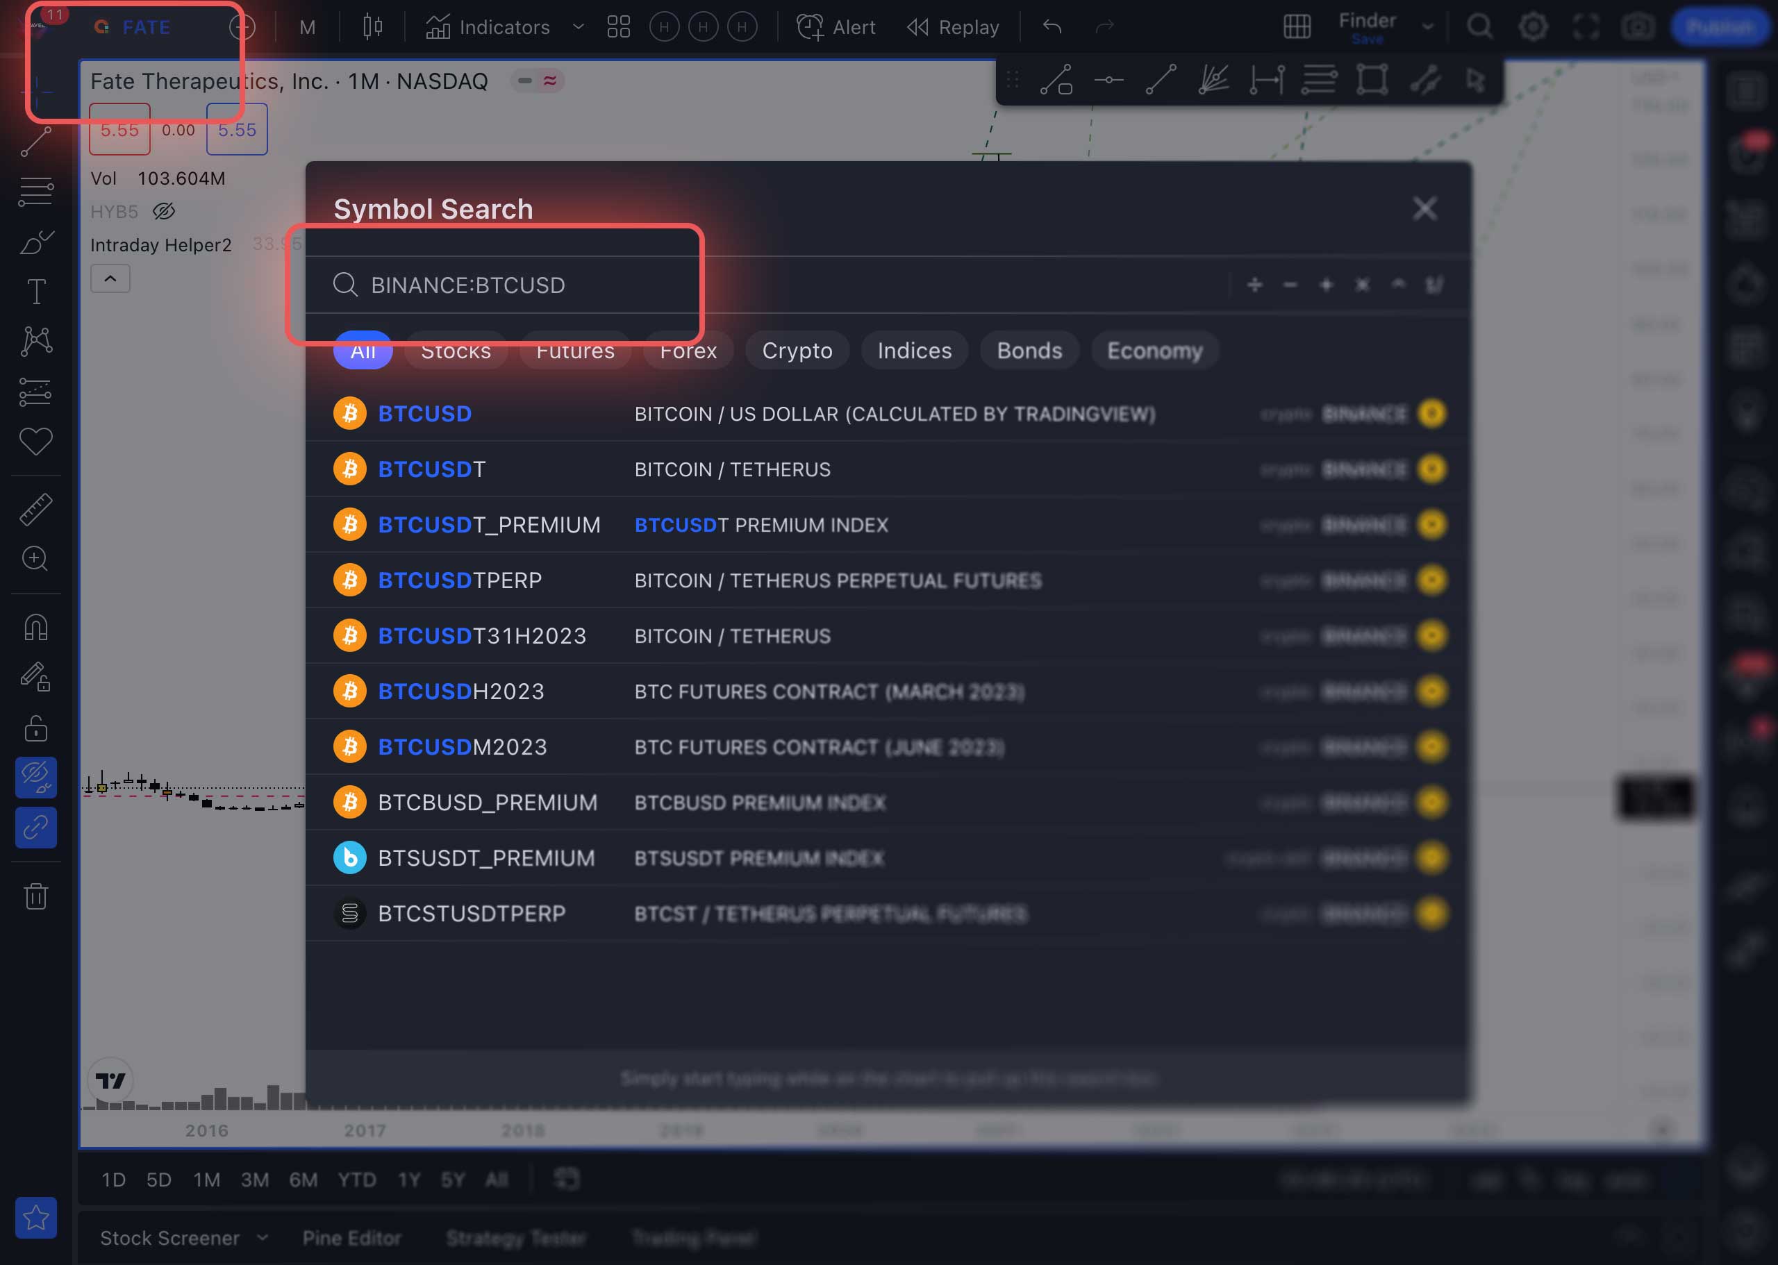Open prediction and measurement tools
The width and height of the screenshot is (1778, 1265).
click(x=36, y=392)
